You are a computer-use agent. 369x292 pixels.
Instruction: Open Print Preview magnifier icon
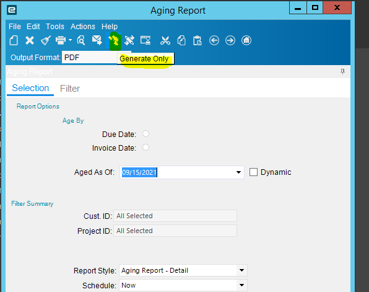(81, 40)
